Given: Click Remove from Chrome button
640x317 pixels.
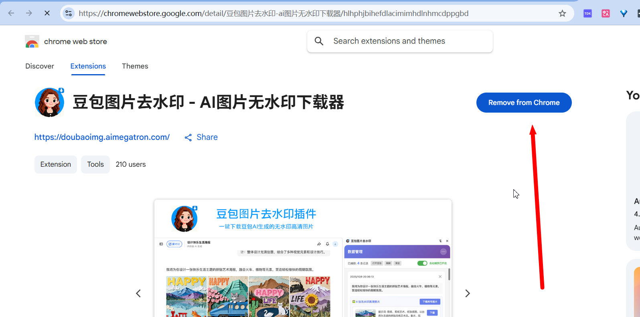Looking at the screenshot, I should click(x=524, y=103).
